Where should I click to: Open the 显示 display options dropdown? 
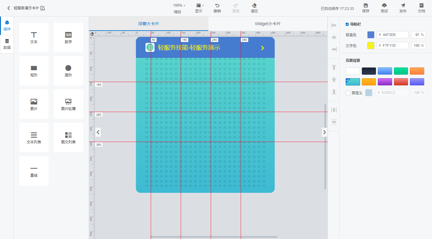click(200, 5)
